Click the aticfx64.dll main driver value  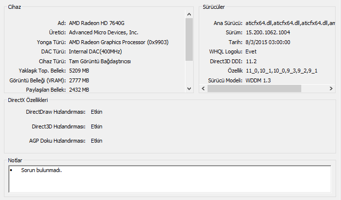(x=290, y=23)
